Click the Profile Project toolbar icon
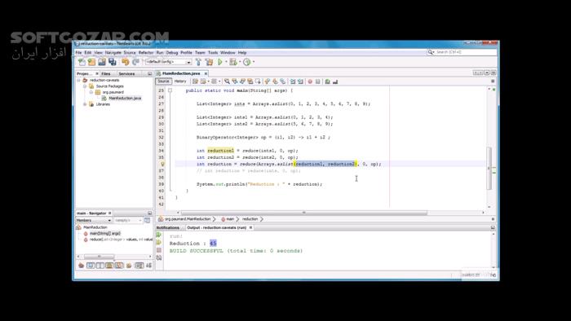The width and height of the screenshot is (571, 321). tap(247, 62)
